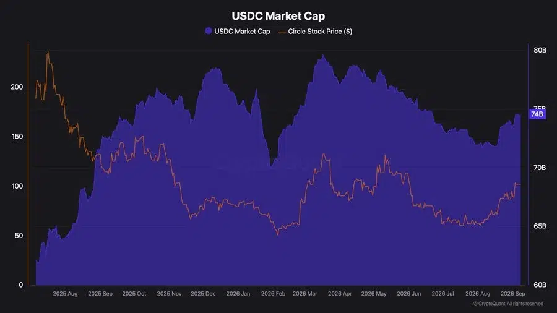Image resolution: width=557 pixels, height=313 pixels.
Task: Click the 2026 Sep x-axis label
Action: click(x=513, y=293)
